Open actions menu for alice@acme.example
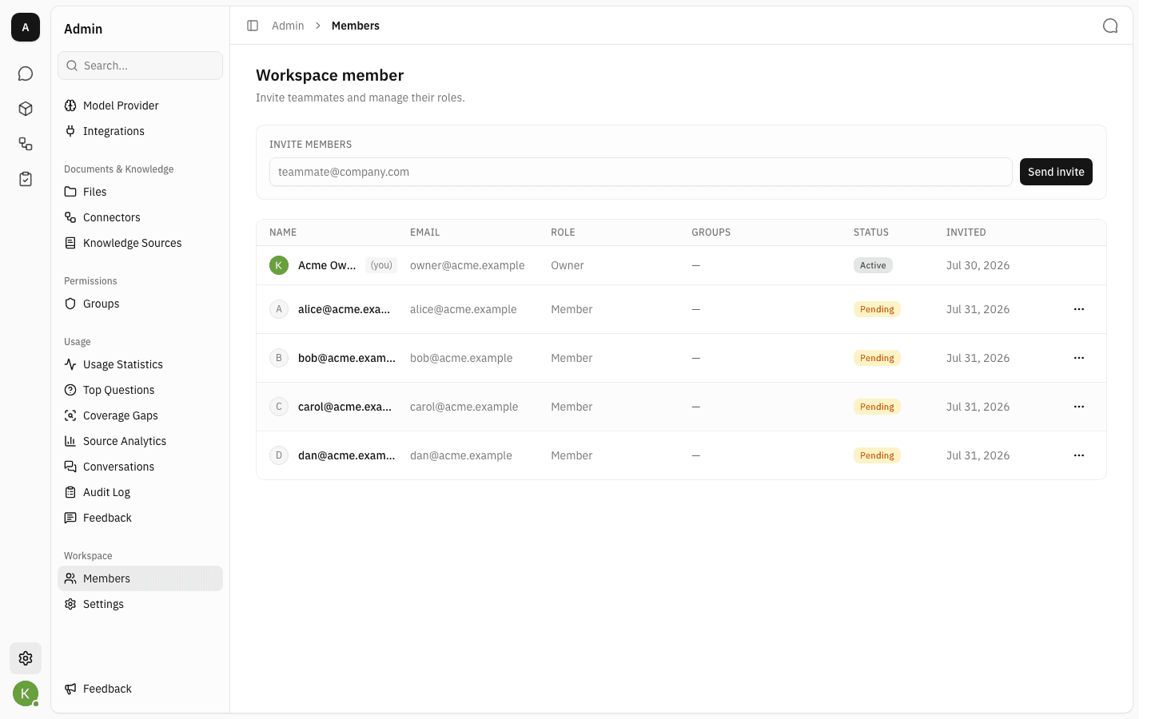 click(1079, 309)
